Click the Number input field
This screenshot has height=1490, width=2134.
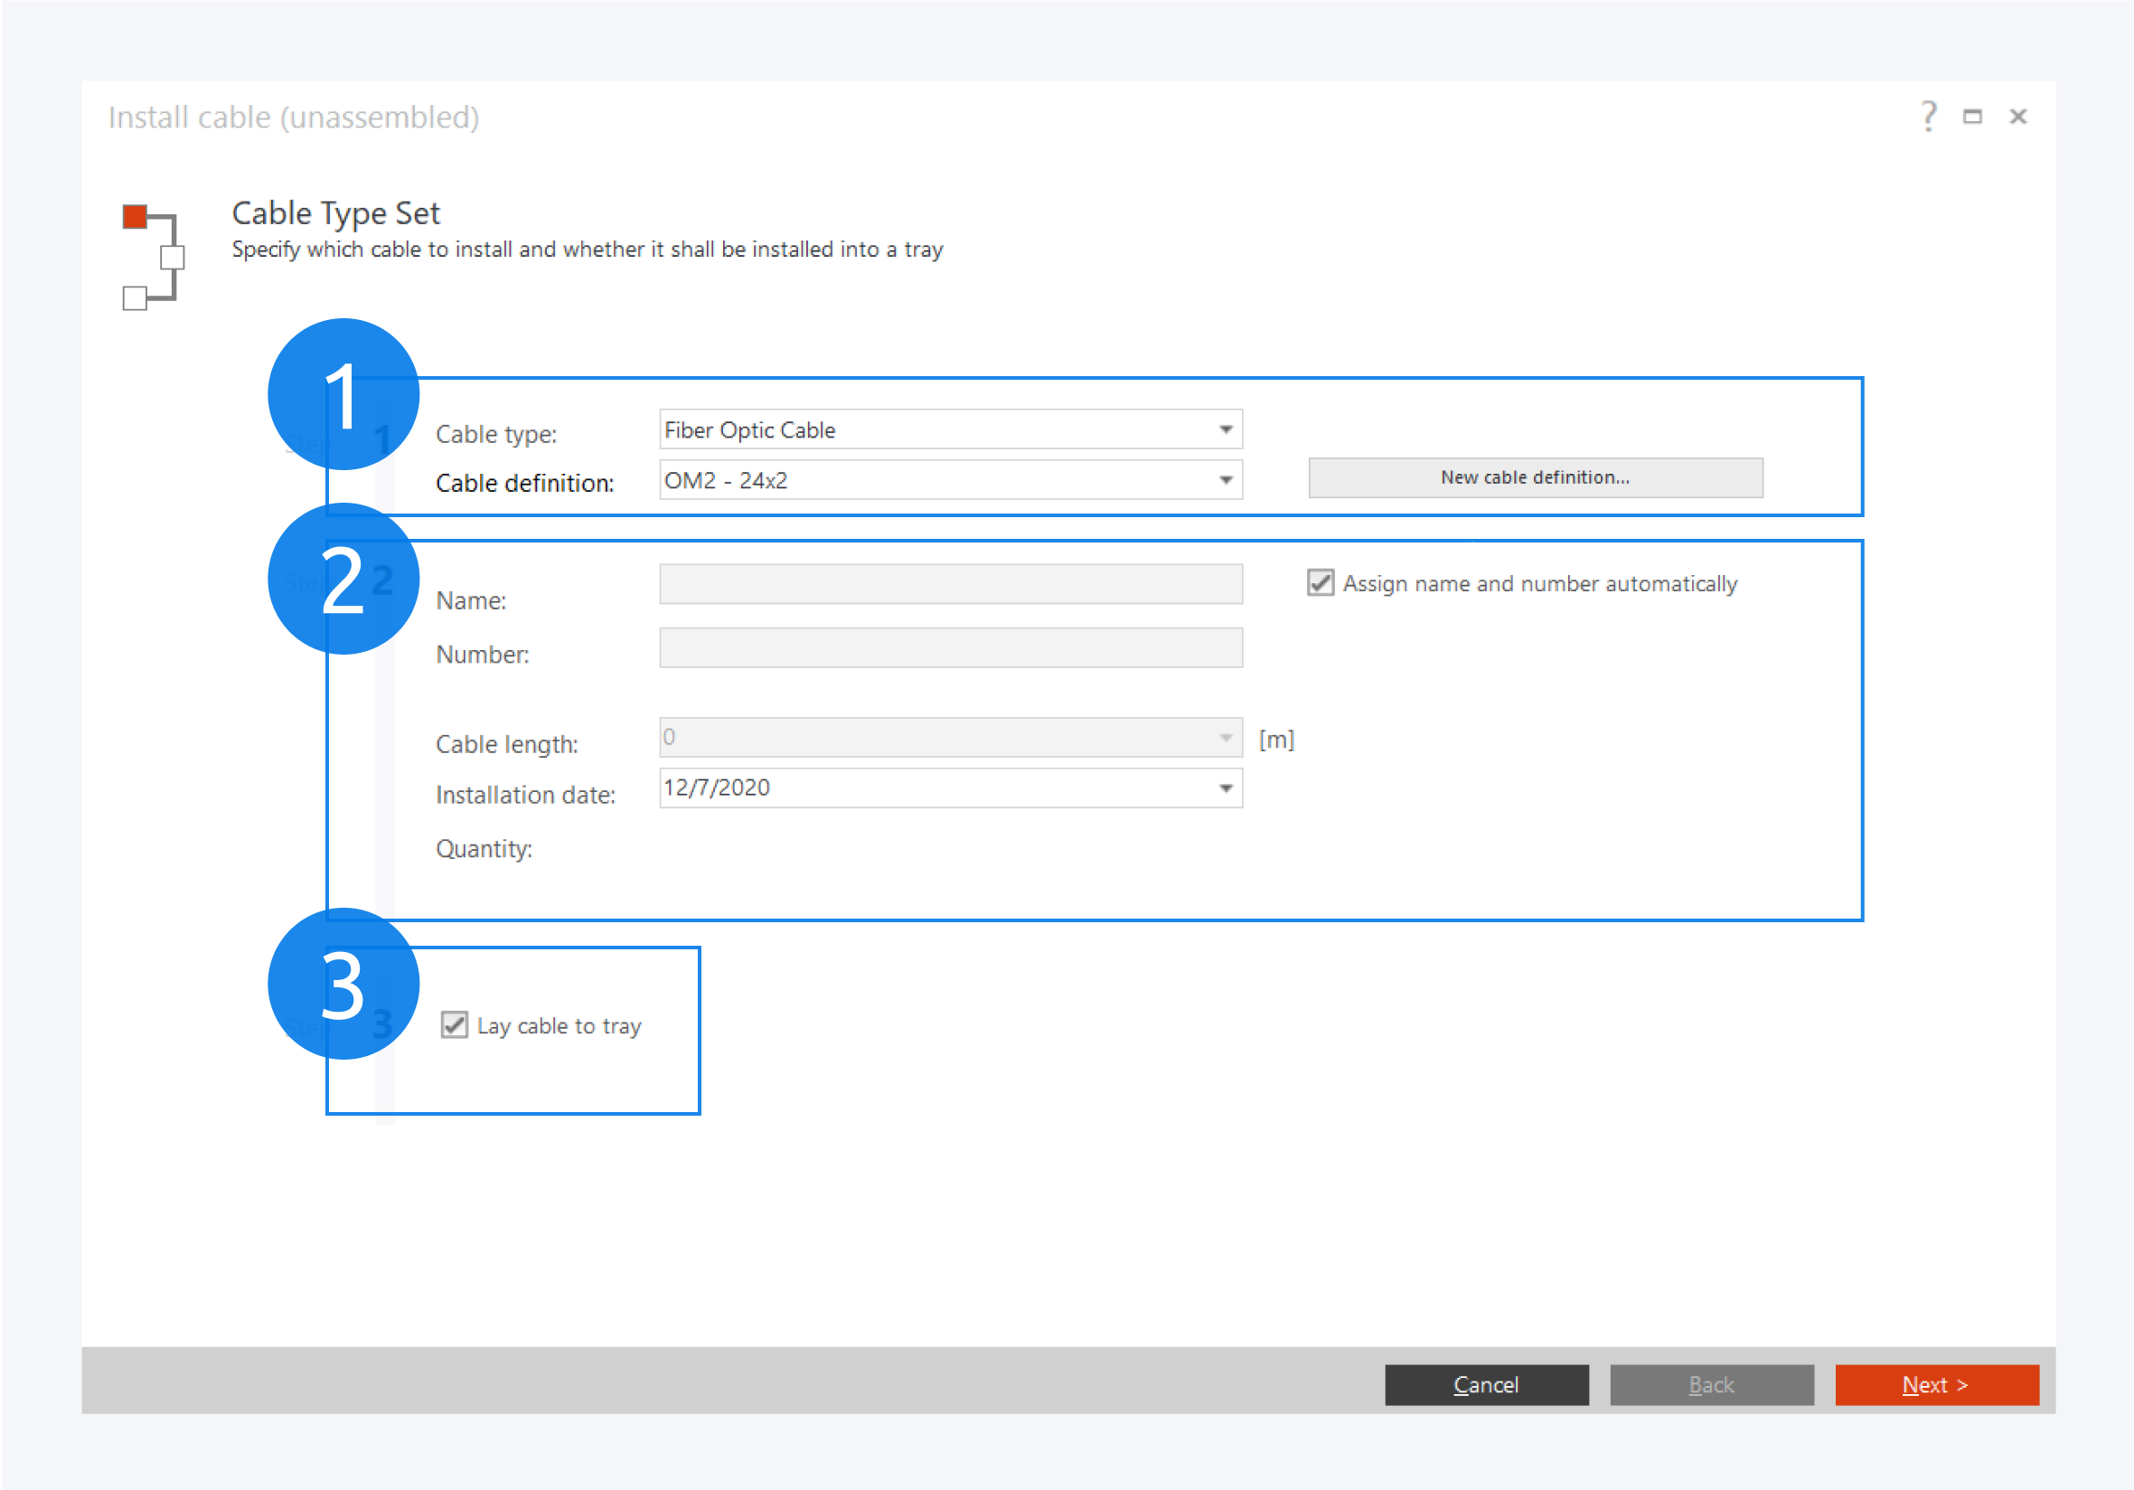950,648
